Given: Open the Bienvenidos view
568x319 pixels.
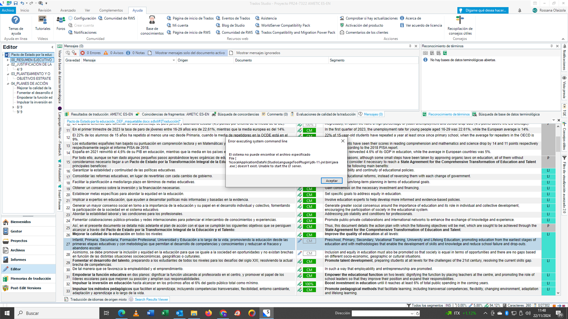Looking at the screenshot, I should pyautogui.click(x=28, y=222).
